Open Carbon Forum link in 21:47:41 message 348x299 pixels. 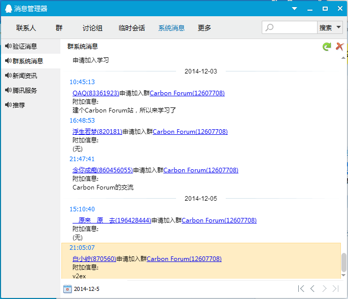click(x=201, y=170)
